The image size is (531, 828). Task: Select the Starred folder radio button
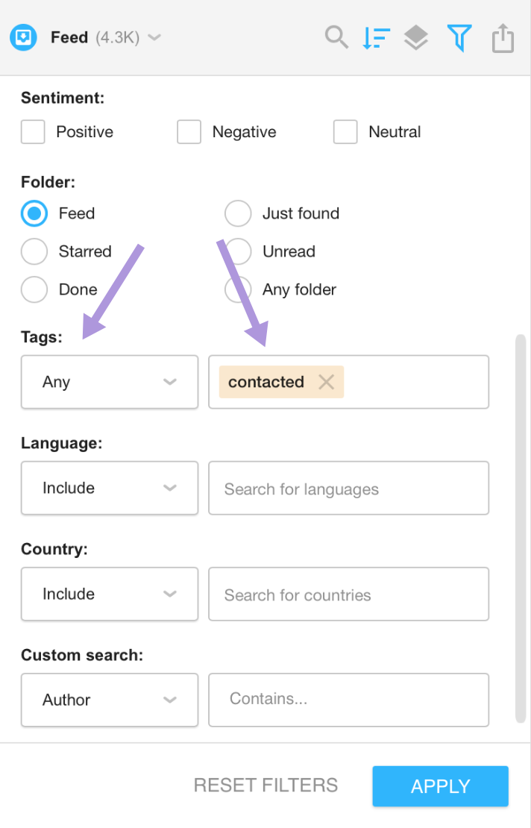(x=34, y=251)
